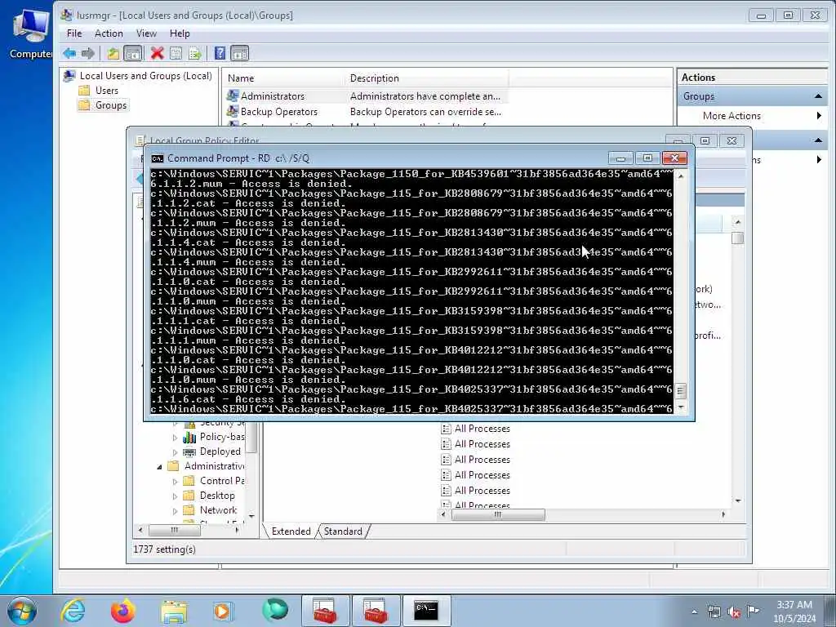
Task: Switch to the Extended tab
Action: [x=291, y=531]
